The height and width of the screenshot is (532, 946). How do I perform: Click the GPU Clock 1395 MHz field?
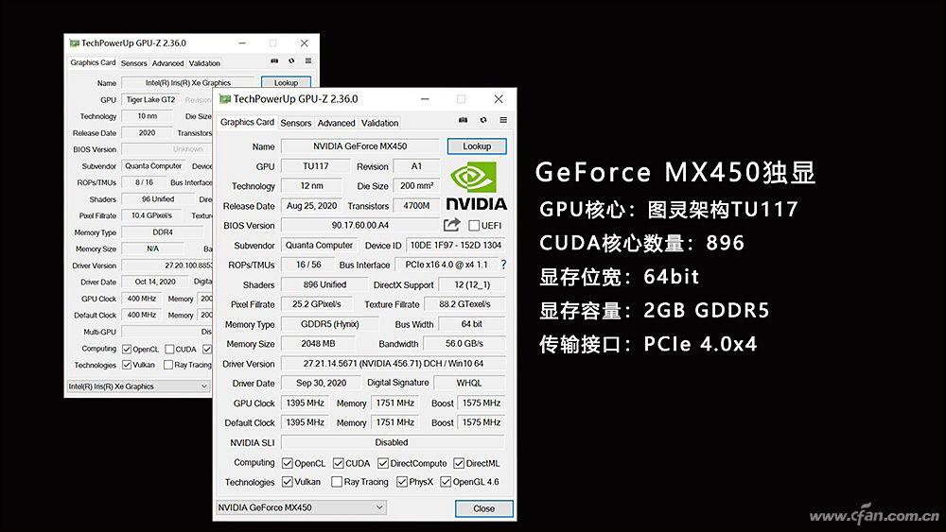[306, 403]
